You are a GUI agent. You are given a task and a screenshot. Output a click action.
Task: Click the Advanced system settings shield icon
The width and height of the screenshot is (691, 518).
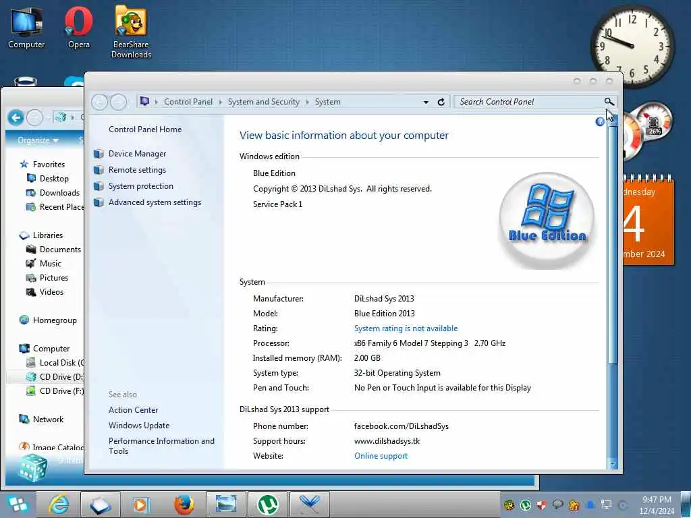coord(99,202)
